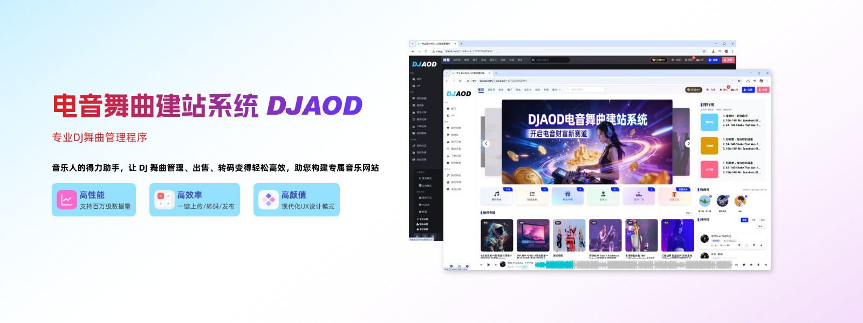
Task: Click the cloud upload icon in front header
Action: click(732, 89)
